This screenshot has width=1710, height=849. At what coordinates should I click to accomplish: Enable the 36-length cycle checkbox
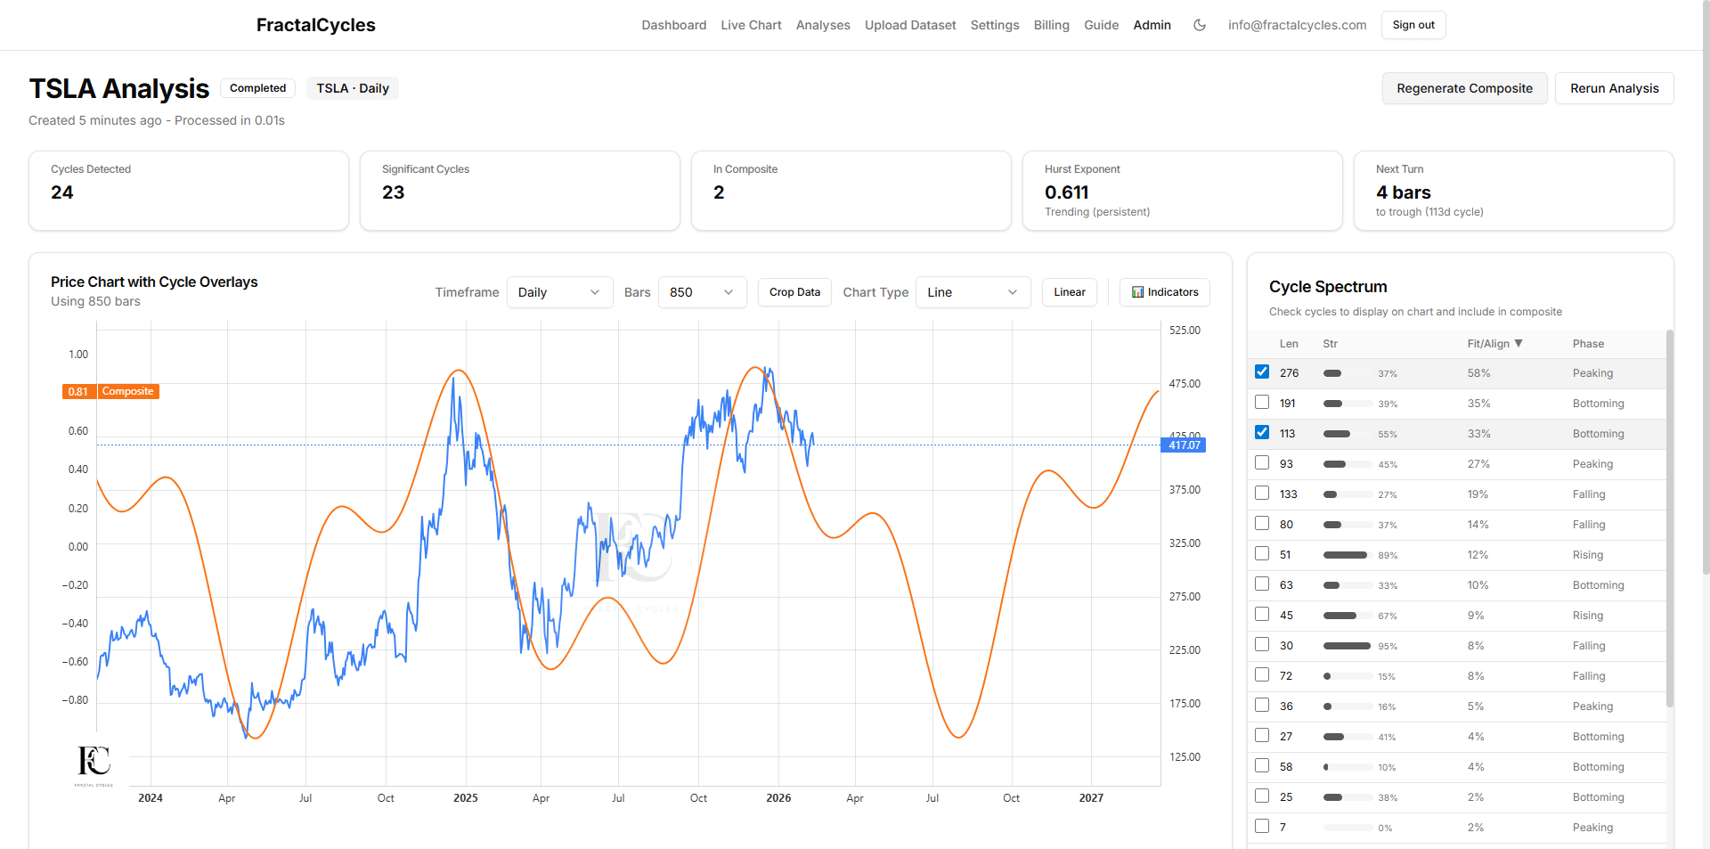click(x=1262, y=706)
